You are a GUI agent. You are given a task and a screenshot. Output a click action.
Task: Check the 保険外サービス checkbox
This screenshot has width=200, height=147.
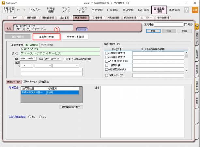[106, 75]
